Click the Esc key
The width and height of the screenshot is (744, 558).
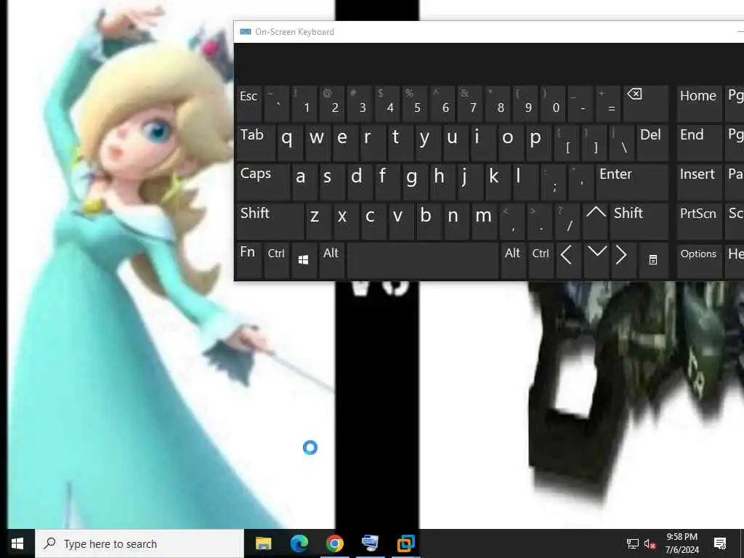249,103
